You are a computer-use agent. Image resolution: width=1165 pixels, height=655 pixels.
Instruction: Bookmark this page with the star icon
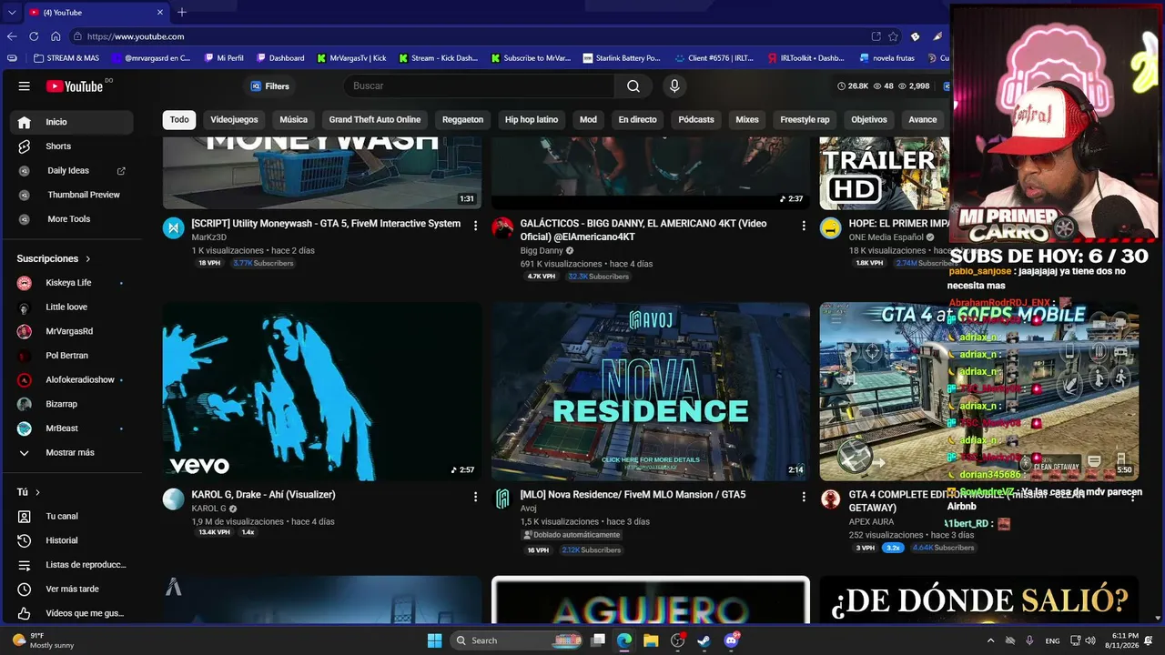point(893,36)
